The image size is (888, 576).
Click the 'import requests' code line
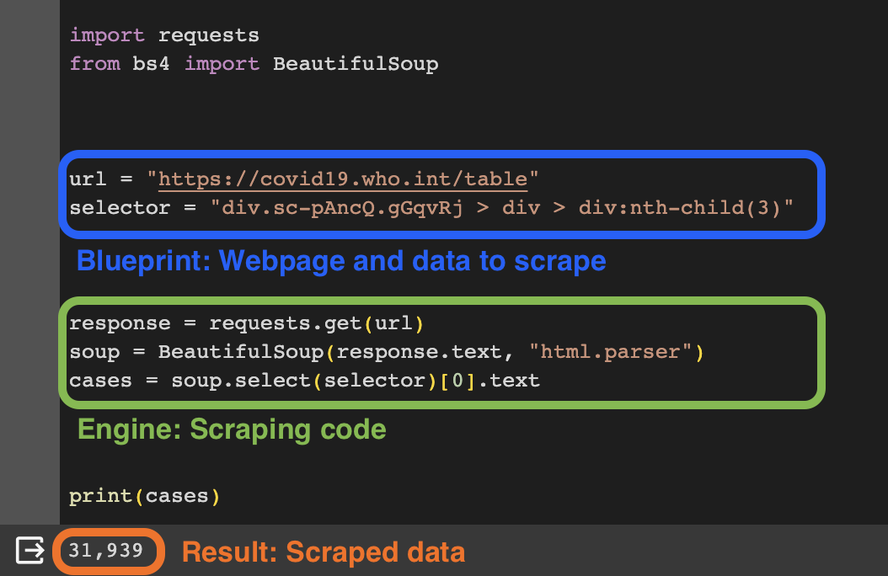(164, 35)
